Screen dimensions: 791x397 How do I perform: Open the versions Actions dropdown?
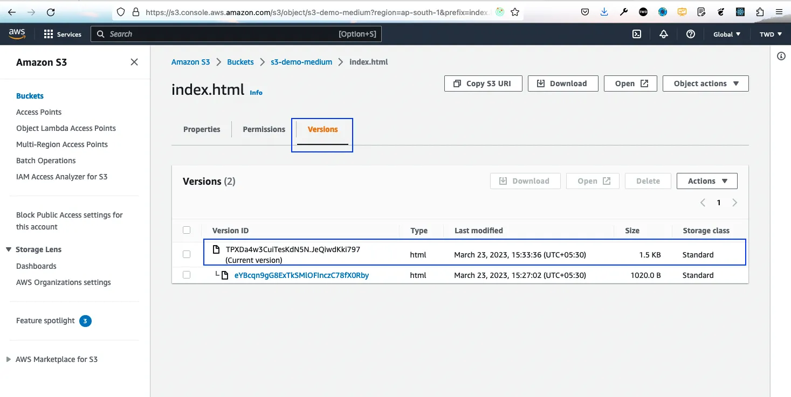click(707, 181)
